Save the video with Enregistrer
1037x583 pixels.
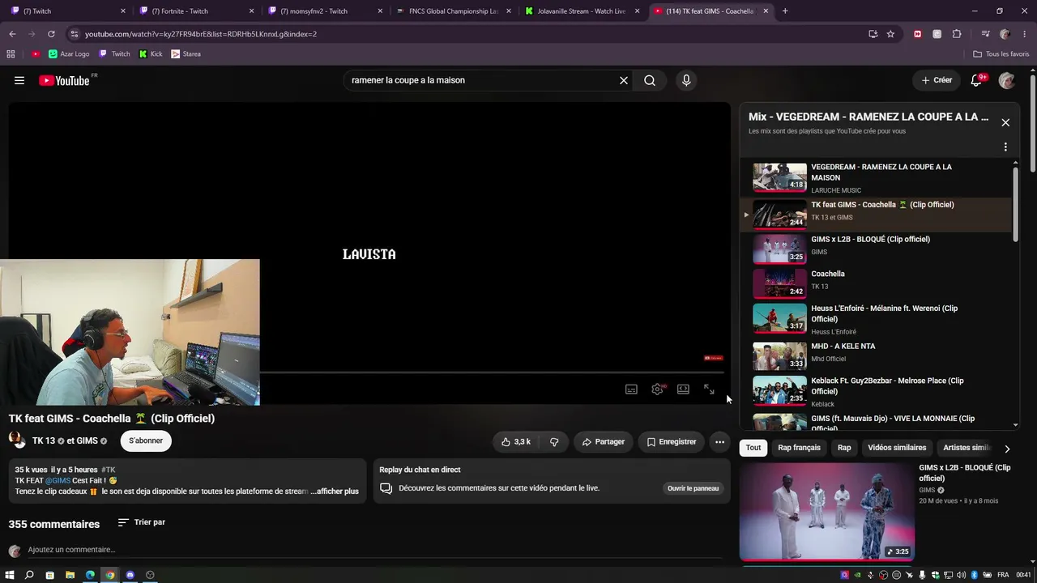(672, 441)
